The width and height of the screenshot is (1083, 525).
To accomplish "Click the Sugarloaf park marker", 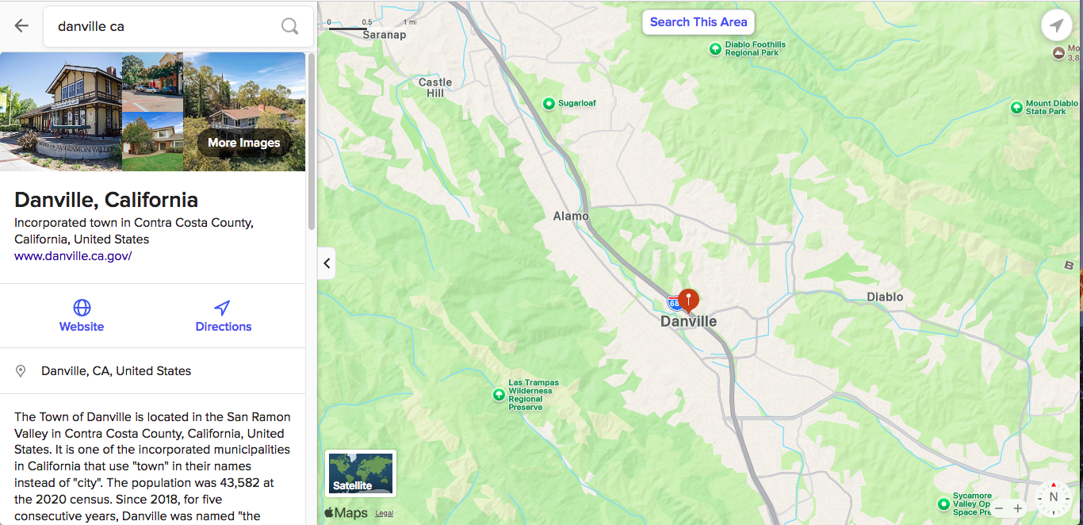I will click(x=549, y=104).
